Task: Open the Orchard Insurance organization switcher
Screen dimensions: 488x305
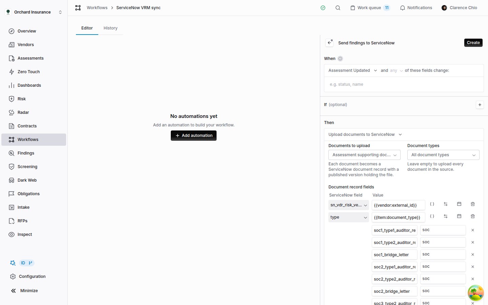Action: coord(34,12)
